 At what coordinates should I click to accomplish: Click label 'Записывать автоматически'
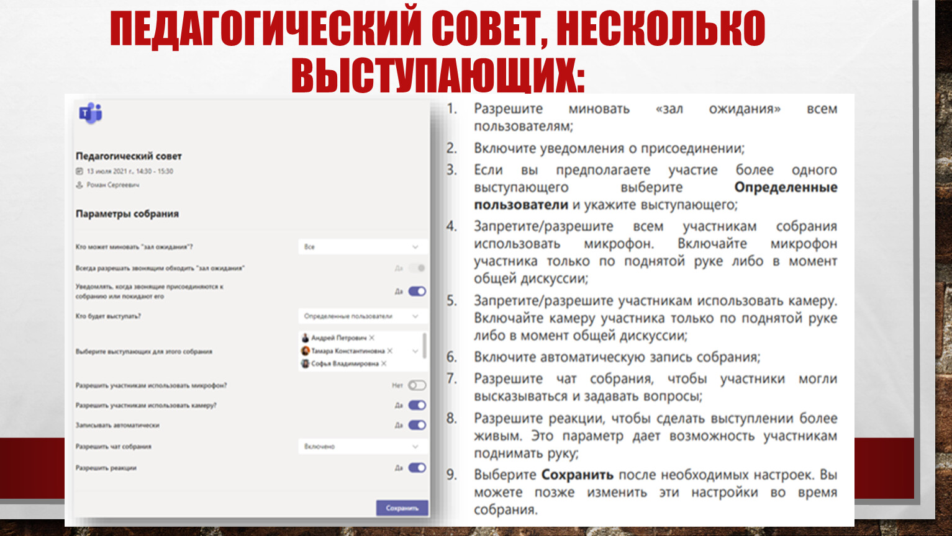coord(117,426)
